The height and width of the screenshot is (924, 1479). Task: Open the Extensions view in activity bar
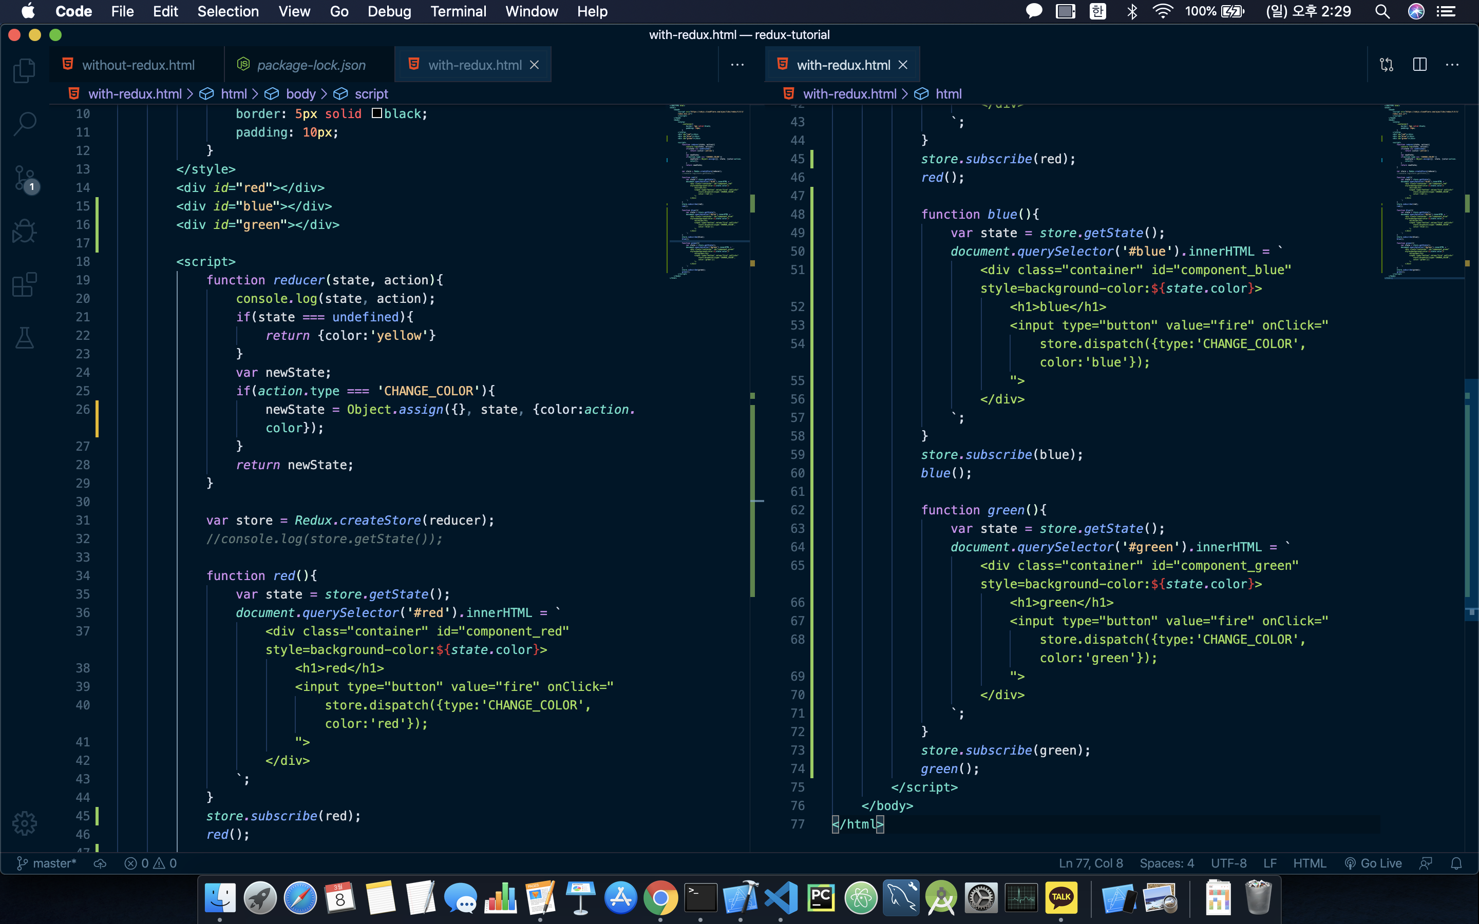click(x=25, y=285)
